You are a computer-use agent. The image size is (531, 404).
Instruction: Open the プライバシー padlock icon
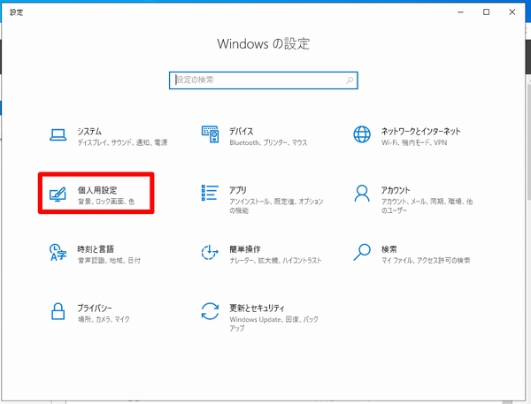(58, 311)
